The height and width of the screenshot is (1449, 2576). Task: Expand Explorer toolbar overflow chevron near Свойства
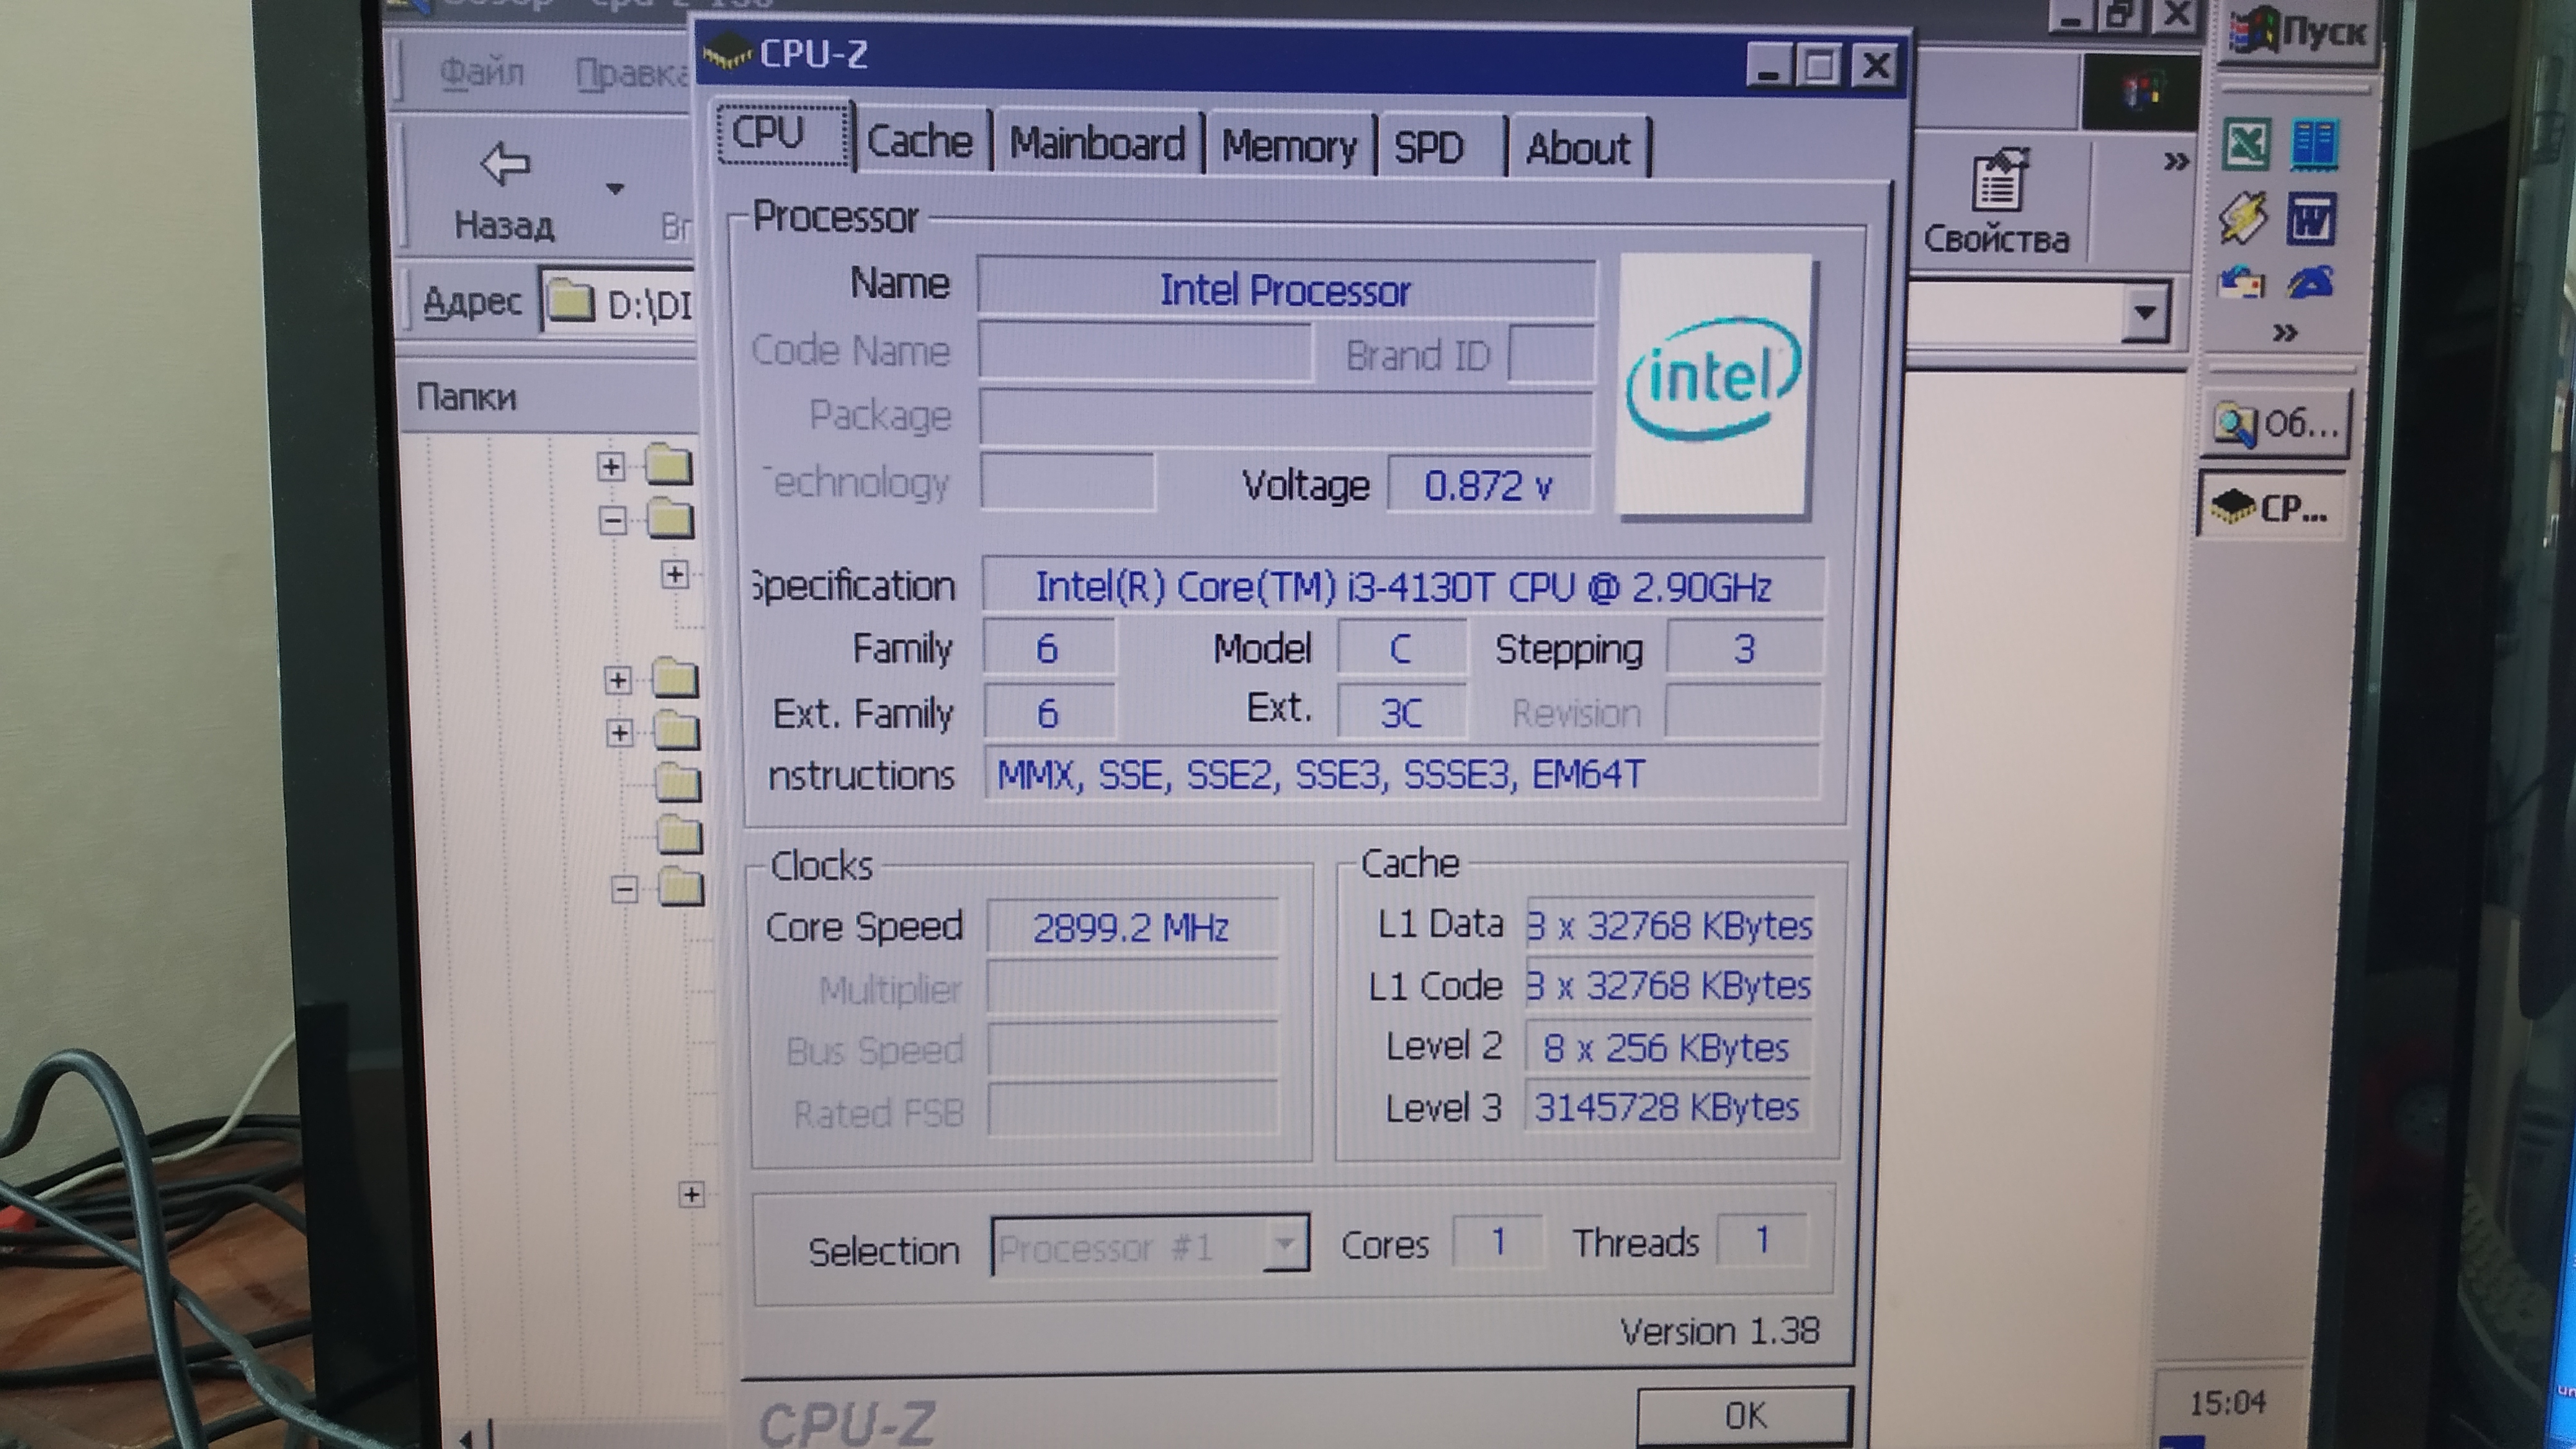pyautogui.click(x=2175, y=161)
